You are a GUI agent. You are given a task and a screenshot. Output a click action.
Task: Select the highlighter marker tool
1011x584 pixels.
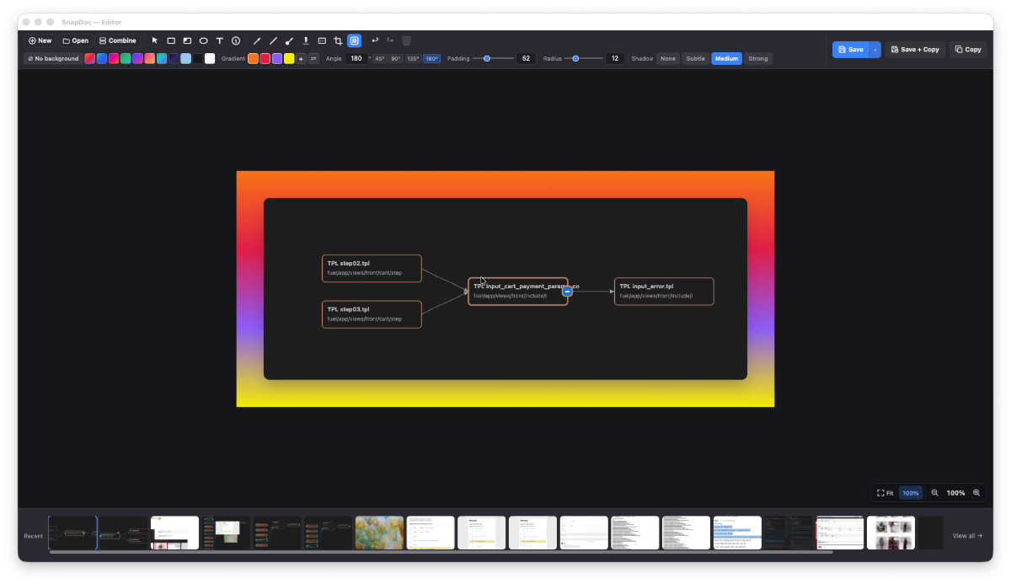(306, 40)
